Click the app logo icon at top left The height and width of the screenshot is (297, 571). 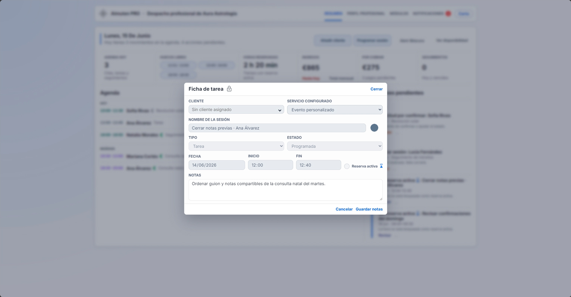(103, 13)
